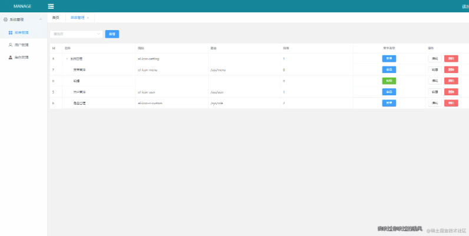Edit the row with the green tag
469x236 pixels.
click(435, 81)
